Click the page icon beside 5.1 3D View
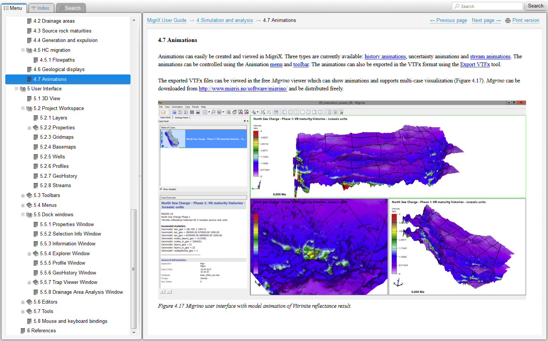548x341 pixels. click(29, 99)
